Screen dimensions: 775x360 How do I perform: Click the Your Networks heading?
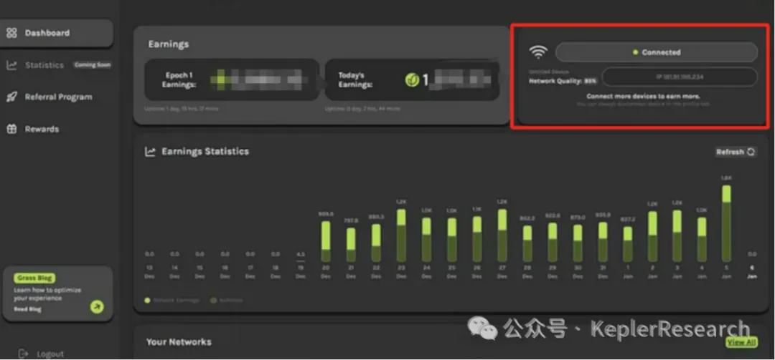pos(179,342)
